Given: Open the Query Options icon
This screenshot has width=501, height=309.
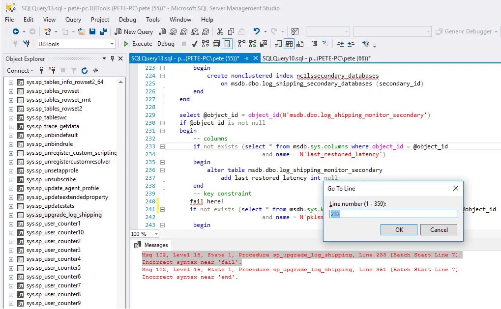Looking at the screenshot, I should (x=216, y=44).
